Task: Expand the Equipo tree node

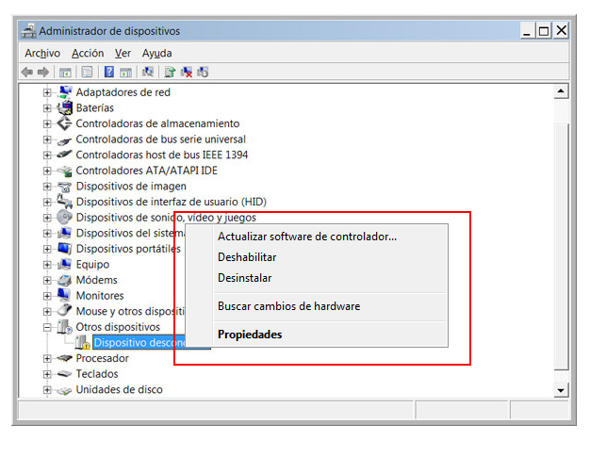Action: click(47, 265)
